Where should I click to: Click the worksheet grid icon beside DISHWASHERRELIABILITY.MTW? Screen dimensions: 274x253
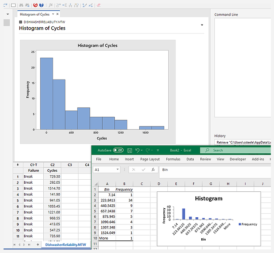(21, 22)
